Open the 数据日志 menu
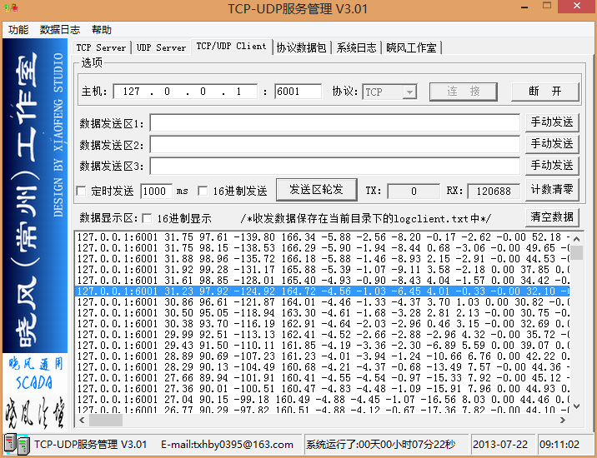The width and height of the screenshot is (597, 458). (x=60, y=30)
